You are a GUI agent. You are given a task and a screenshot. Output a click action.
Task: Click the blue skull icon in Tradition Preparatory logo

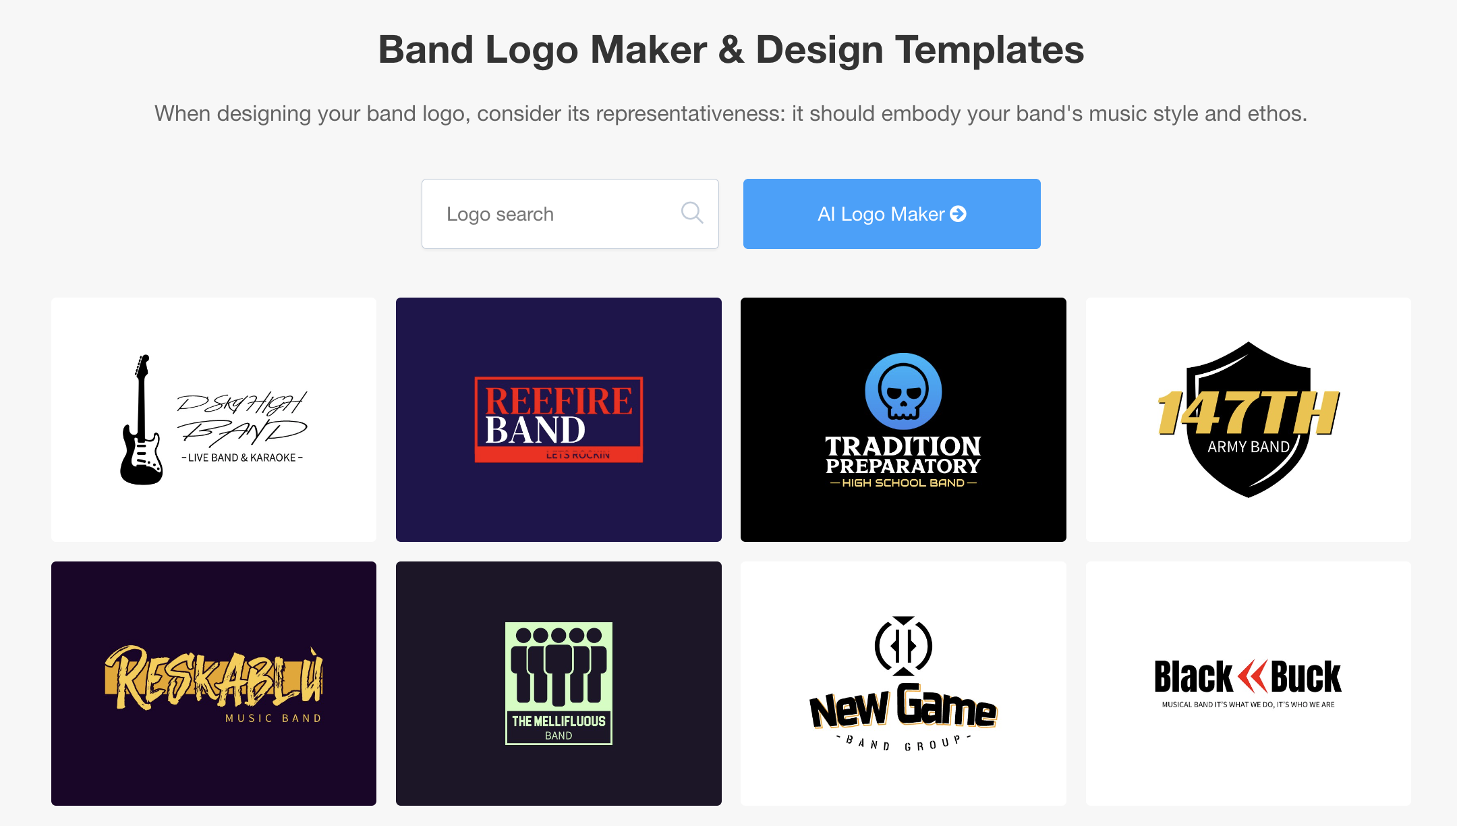[903, 391]
